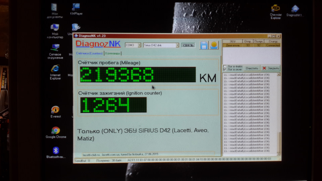Click the Счётчик зажиганий (Ignition counter) label
Image resolution: width=322 pixels, height=181 pixels.
coord(120,93)
